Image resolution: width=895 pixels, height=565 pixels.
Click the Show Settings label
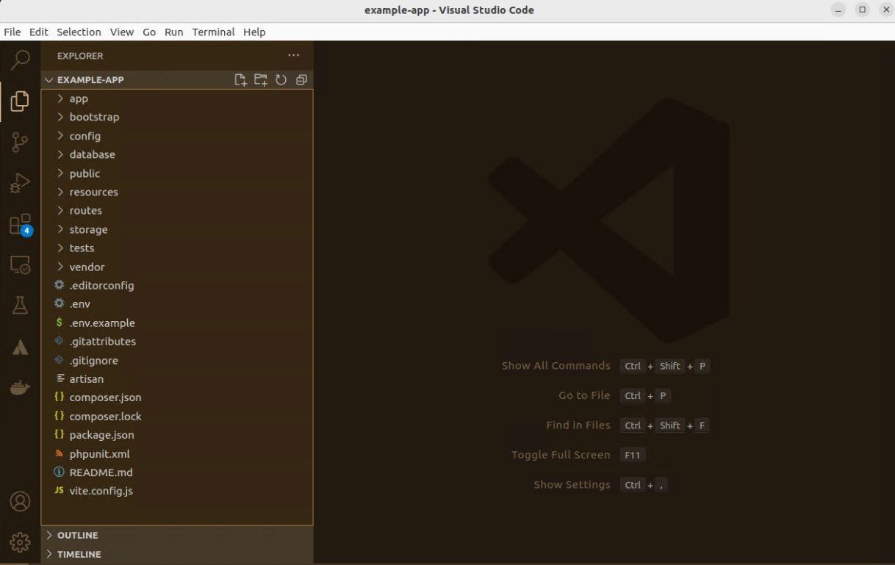click(x=572, y=484)
